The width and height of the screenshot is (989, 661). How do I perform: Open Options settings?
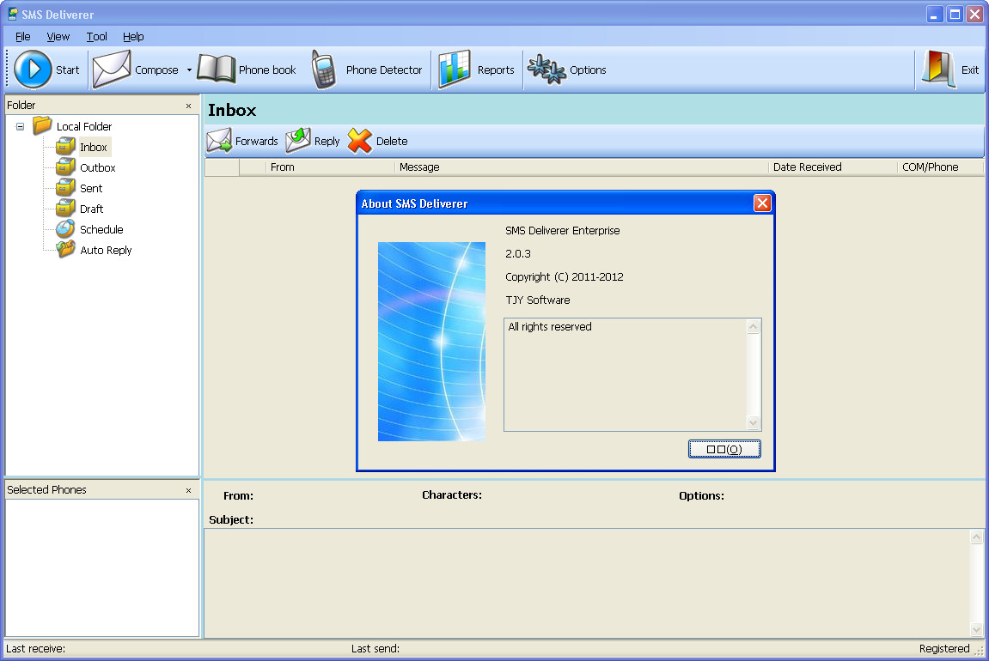[x=547, y=69]
